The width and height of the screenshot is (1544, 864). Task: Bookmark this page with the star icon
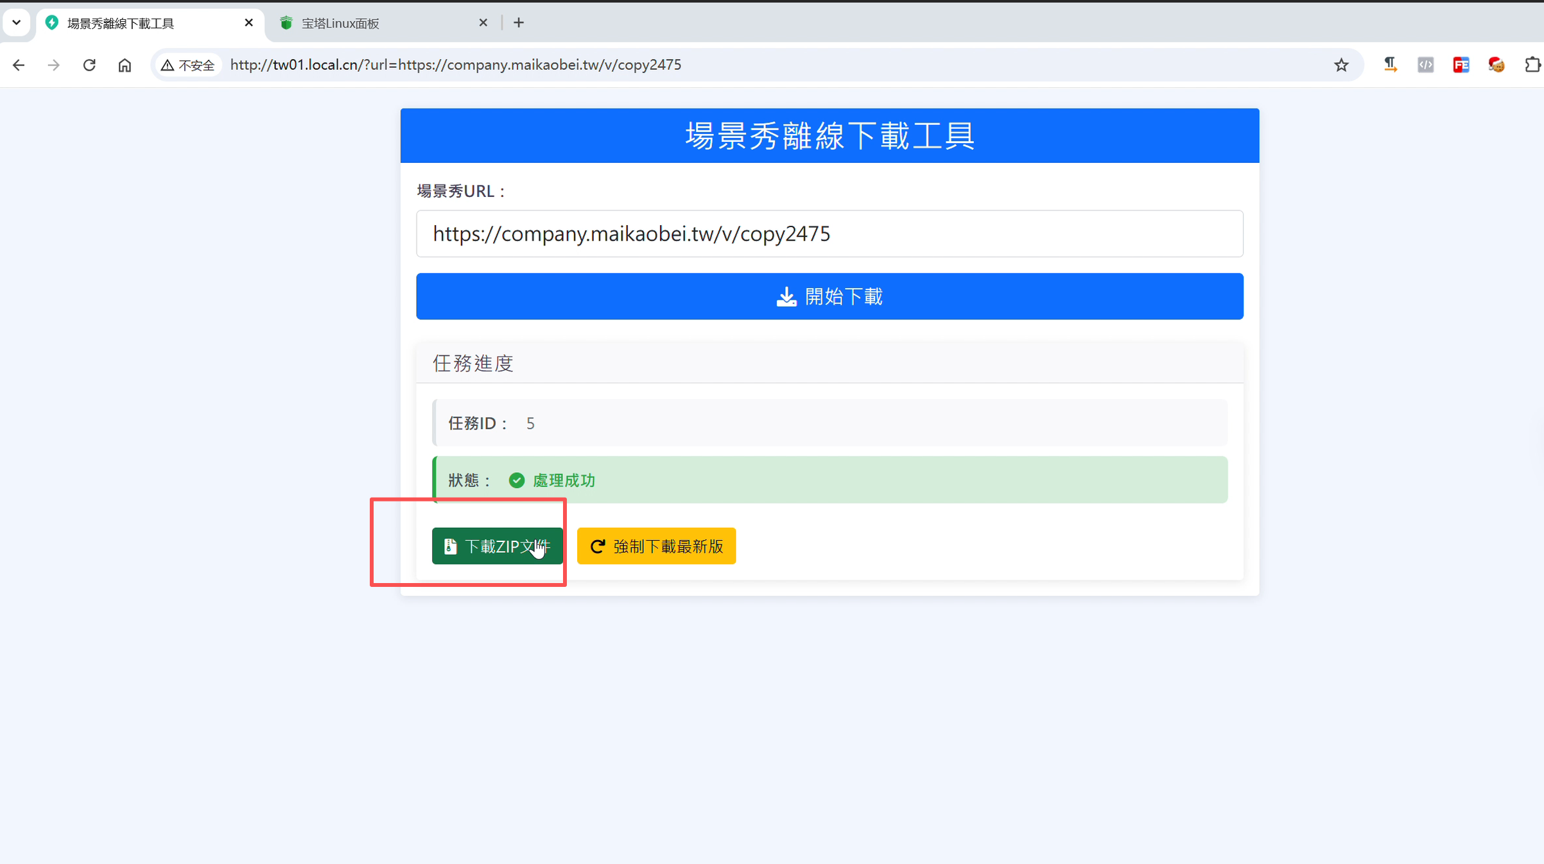pos(1341,65)
